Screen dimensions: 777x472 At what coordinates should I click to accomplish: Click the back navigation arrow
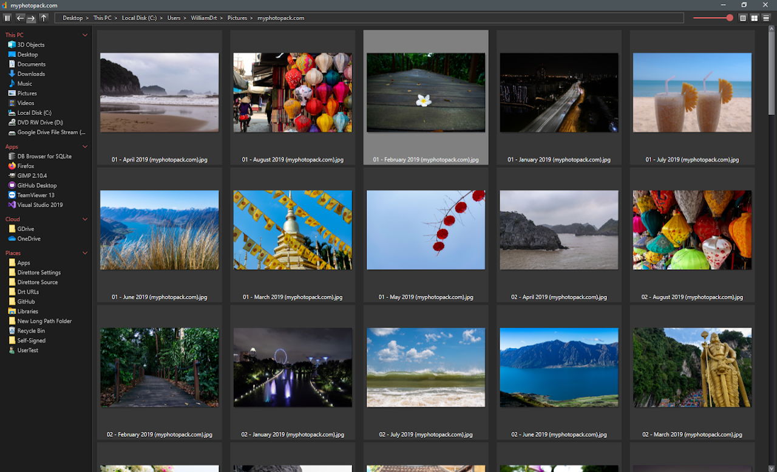click(20, 18)
